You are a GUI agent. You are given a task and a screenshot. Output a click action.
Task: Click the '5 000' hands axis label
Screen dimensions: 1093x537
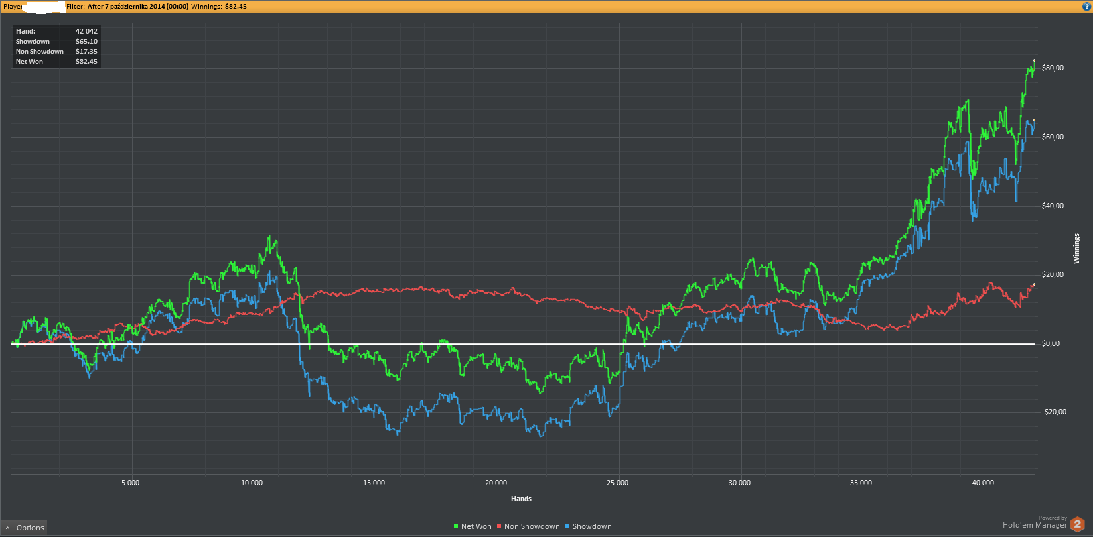click(x=130, y=483)
